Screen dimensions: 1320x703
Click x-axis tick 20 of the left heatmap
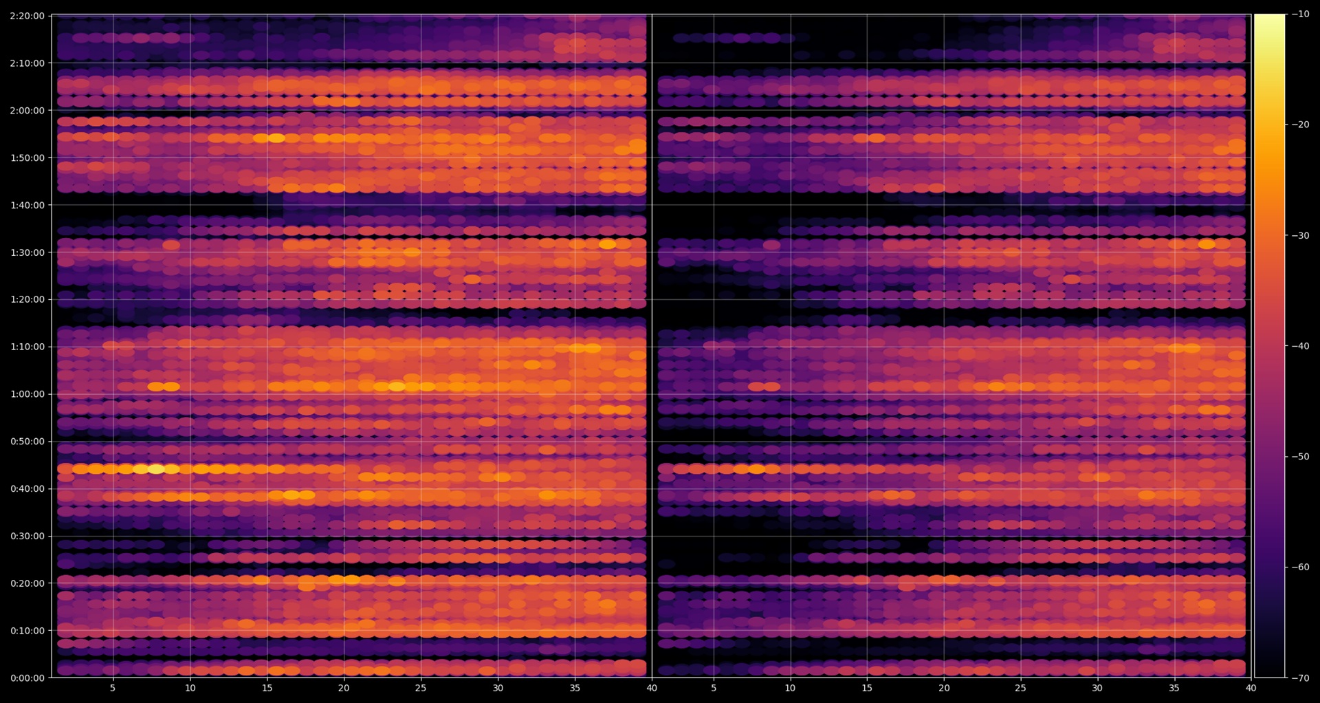click(344, 688)
